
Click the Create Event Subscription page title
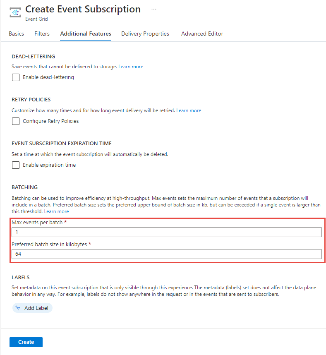83,9
